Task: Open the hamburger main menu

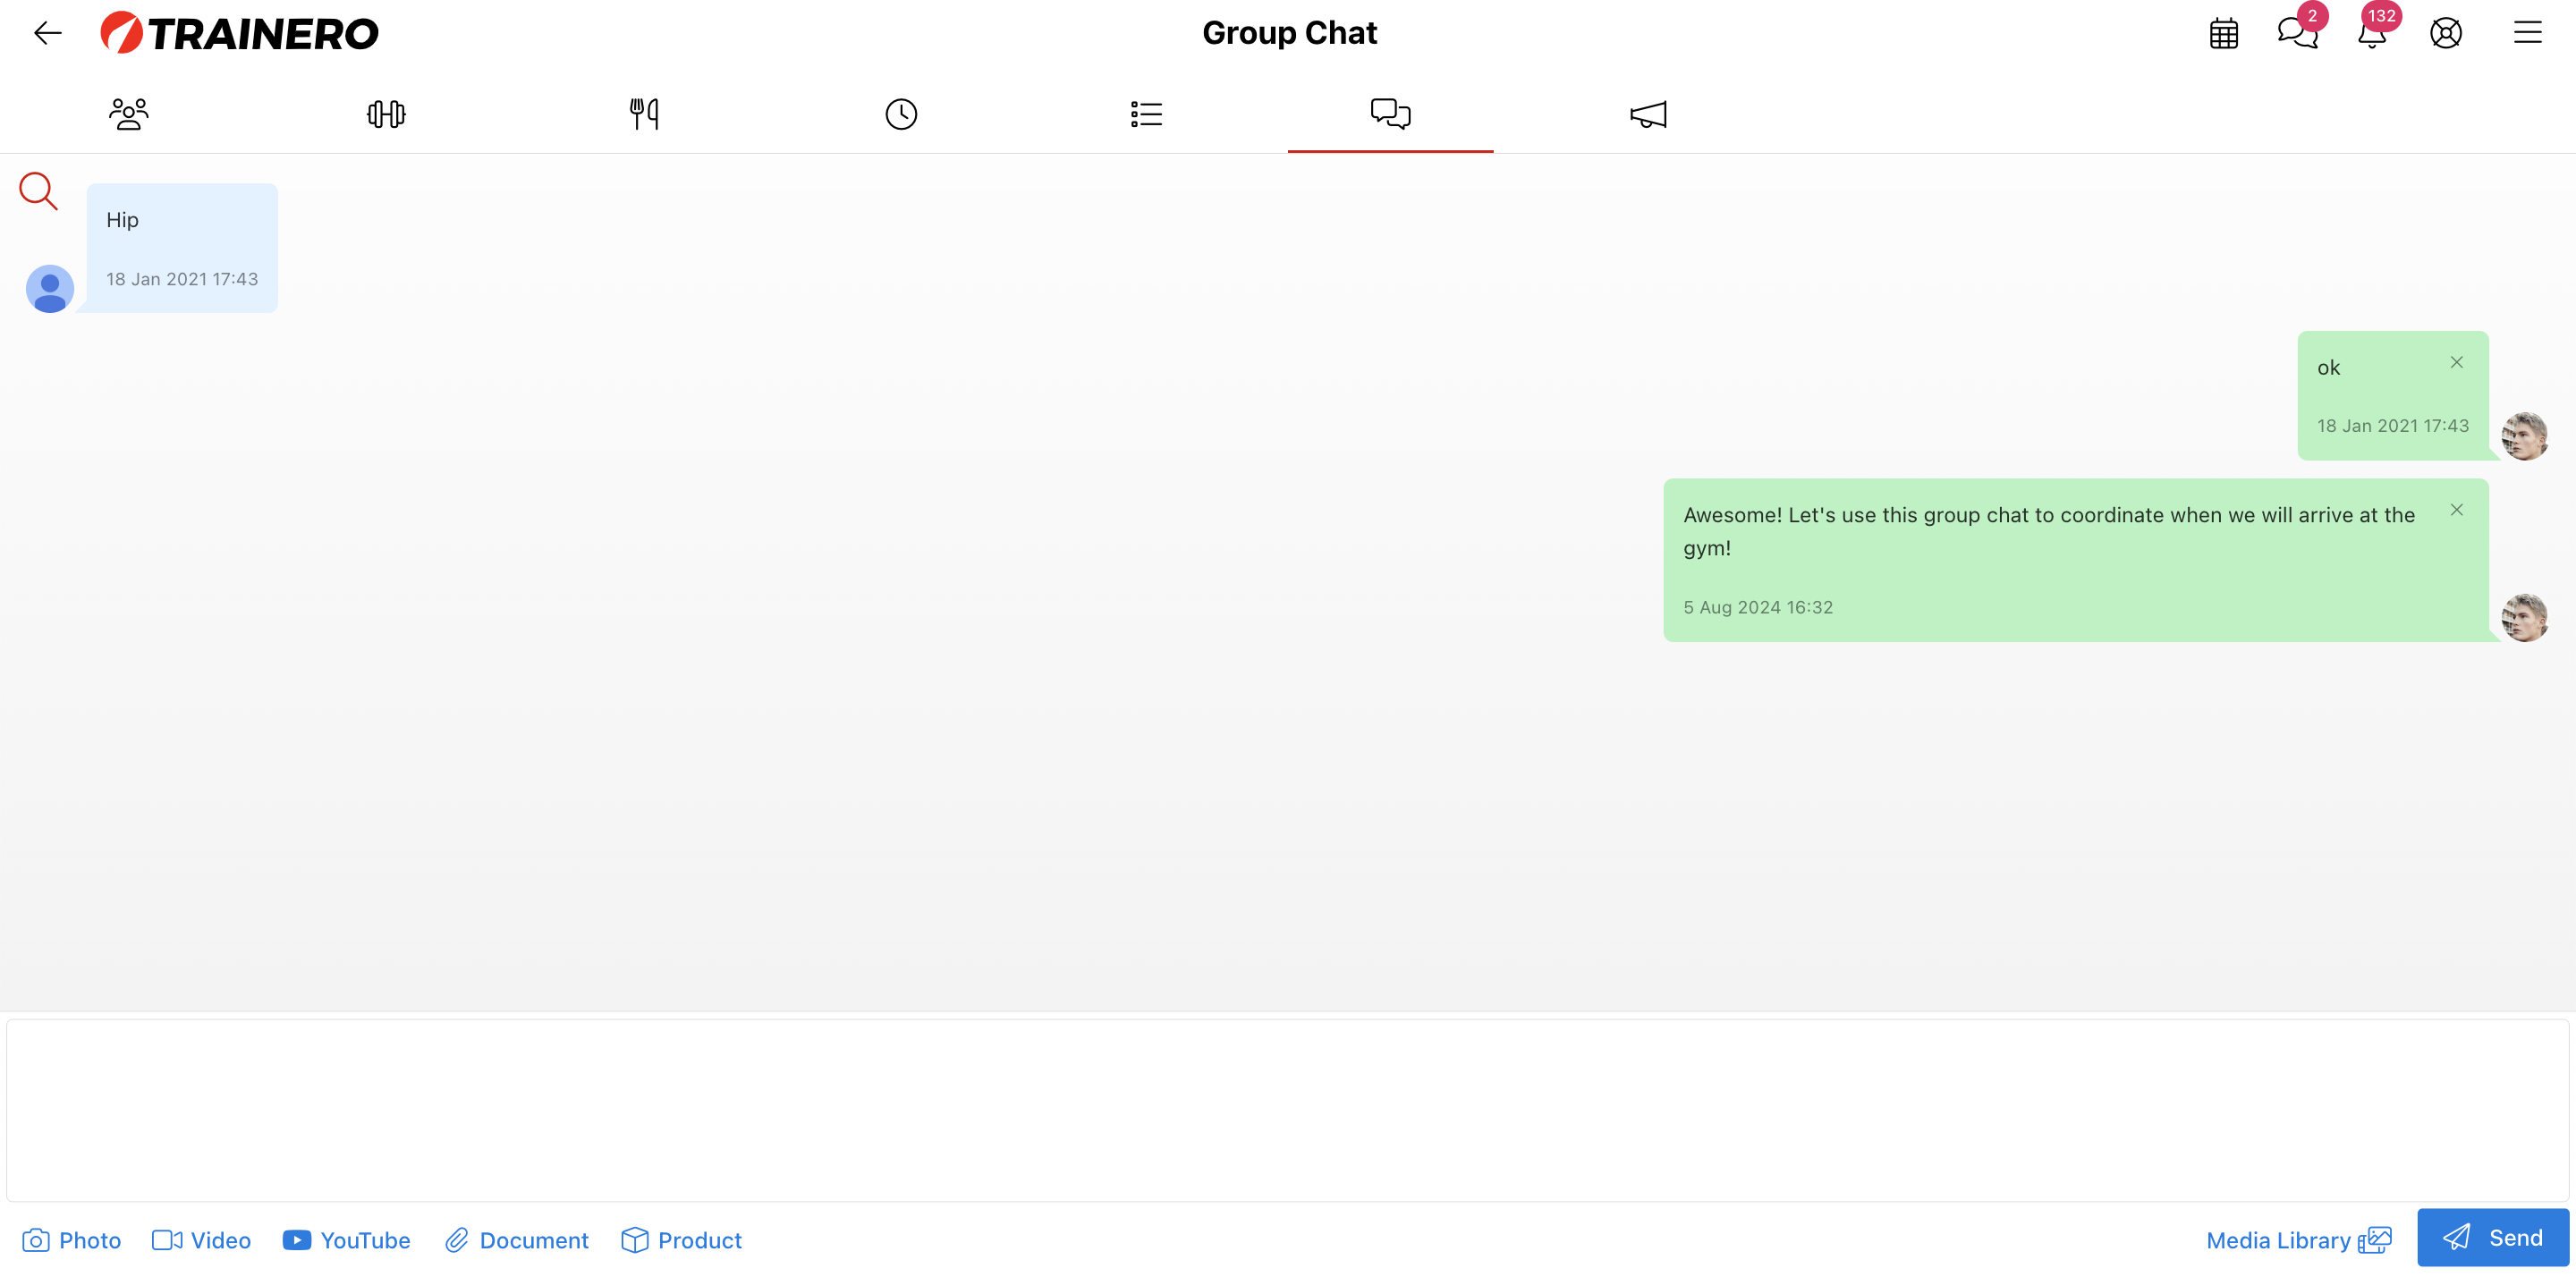Action: pyautogui.click(x=2527, y=33)
